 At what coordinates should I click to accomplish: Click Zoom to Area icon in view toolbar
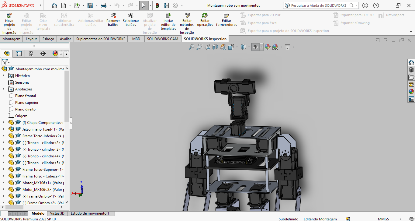tap(199, 47)
